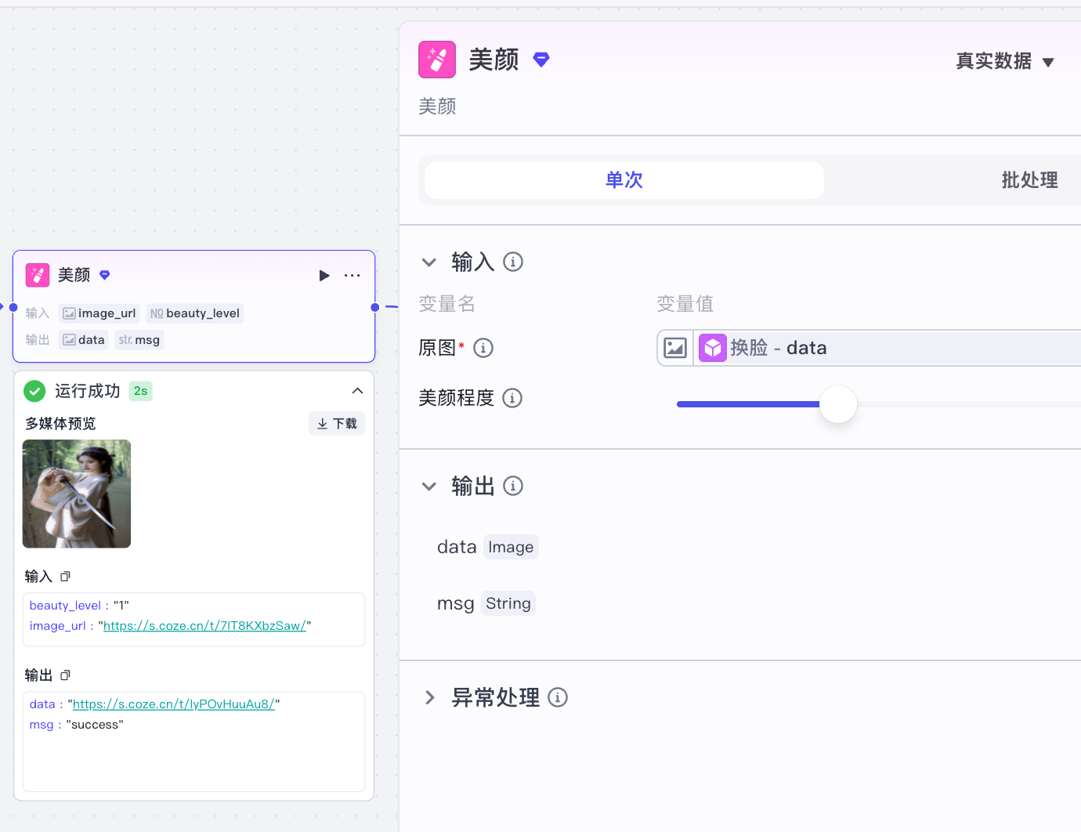
Task: Collapse the 输入 section
Action: point(429,262)
